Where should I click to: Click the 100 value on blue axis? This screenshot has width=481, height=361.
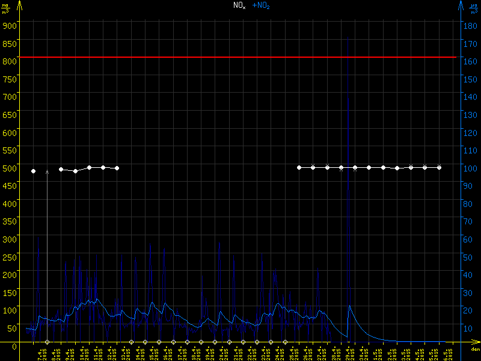point(470,168)
